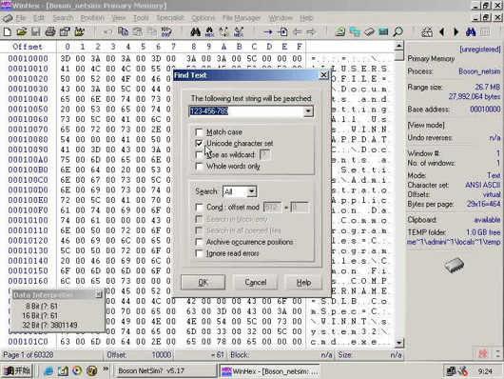Image resolution: width=504 pixels, height=379 pixels.
Task: Expand the search text history dropdown
Action: (308, 111)
